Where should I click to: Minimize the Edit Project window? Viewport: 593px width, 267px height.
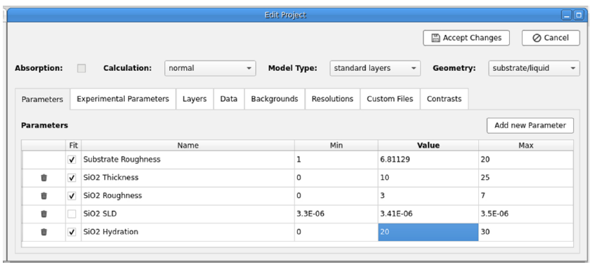click(566, 15)
